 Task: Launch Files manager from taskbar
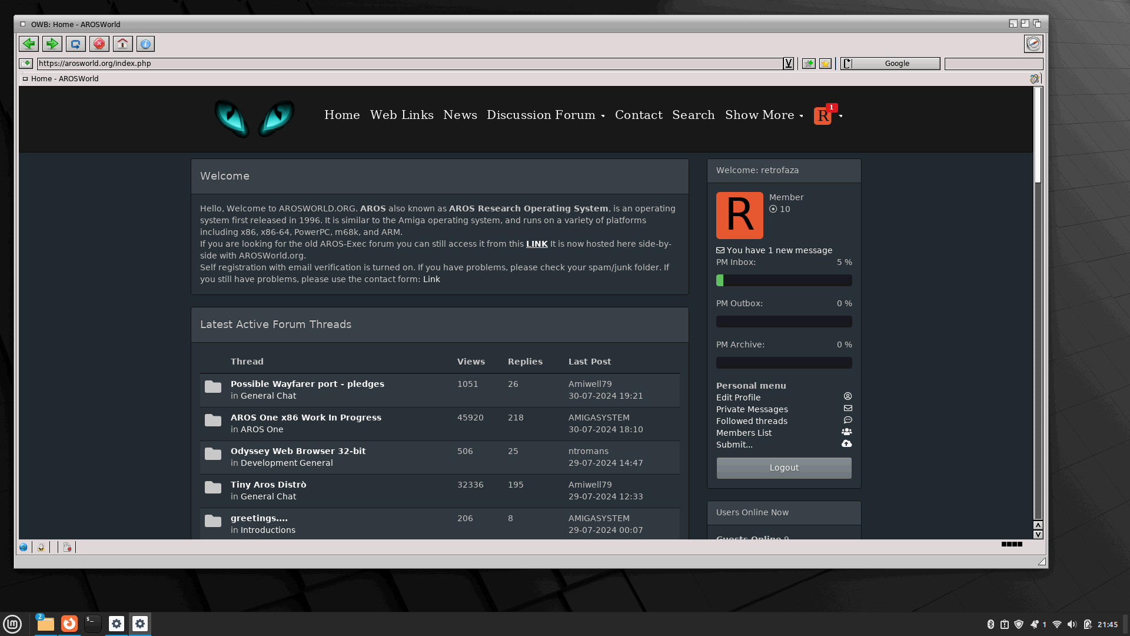click(45, 624)
